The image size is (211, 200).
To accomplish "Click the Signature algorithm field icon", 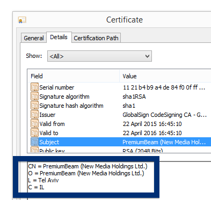I will coord(34,97).
